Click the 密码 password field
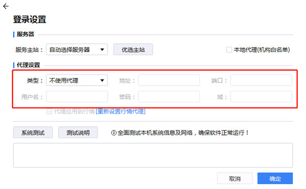Viewport: 306px width, 189px height. click(169, 97)
